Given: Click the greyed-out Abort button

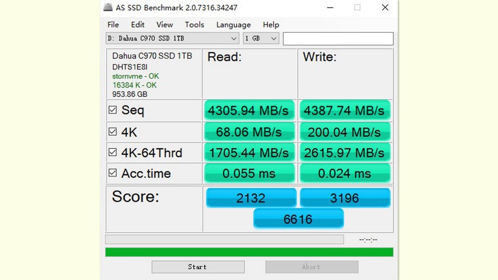Looking at the screenshot, I should (x=312, y=267).
